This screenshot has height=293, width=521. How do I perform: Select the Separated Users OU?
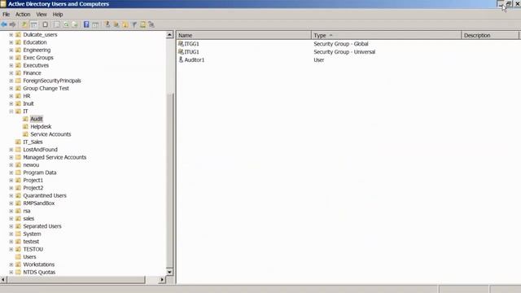click(x=42, y=226)
